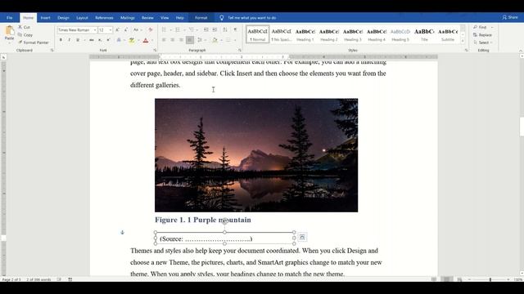Click the Paste clipboard icon

[x=9, y=31]
